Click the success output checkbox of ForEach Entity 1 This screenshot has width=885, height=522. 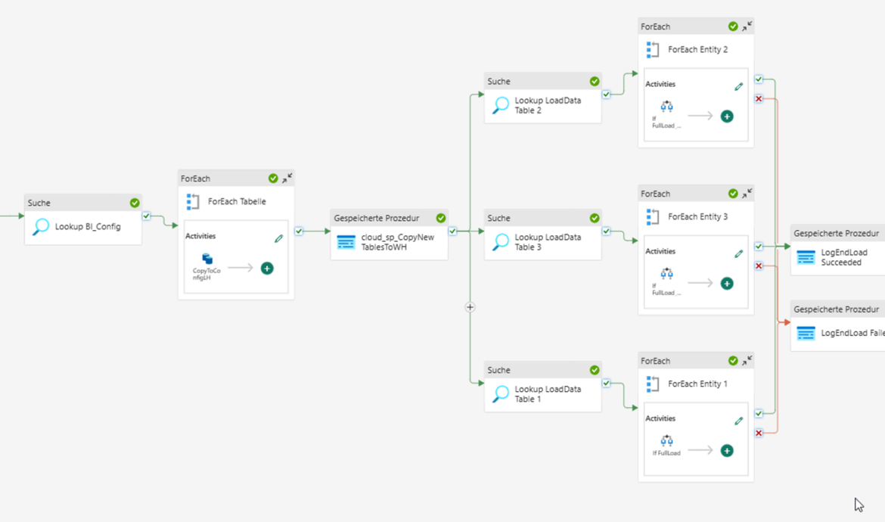(x=759, y=414)
